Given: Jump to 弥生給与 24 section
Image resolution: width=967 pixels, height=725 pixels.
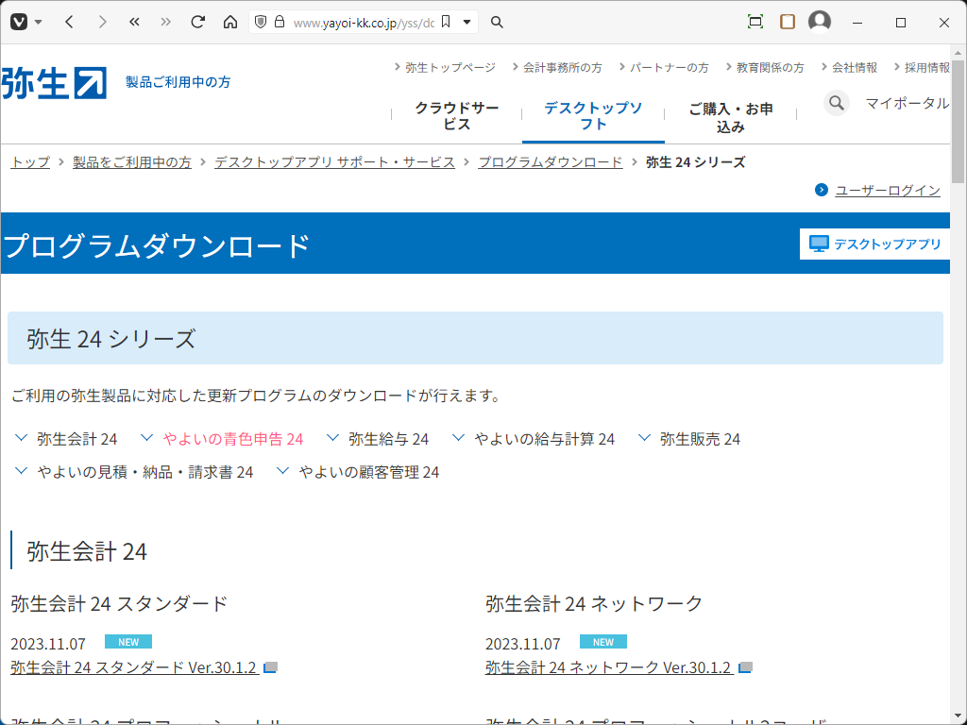Looking at the screenshot, I should (388, 439).
